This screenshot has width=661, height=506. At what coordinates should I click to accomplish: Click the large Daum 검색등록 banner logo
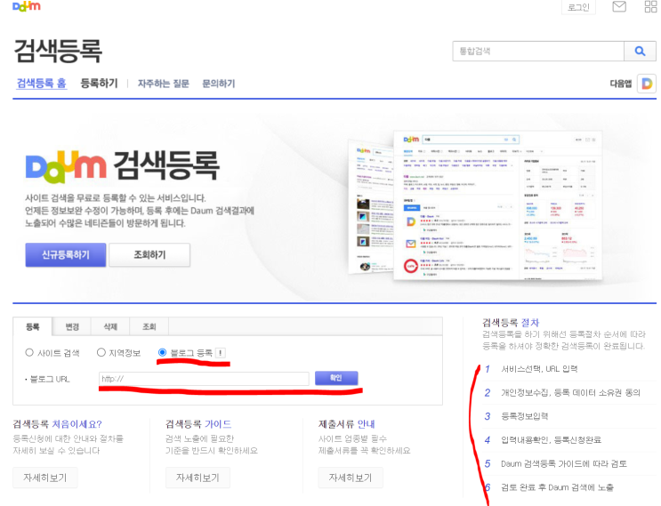click(x=122, y=166)
